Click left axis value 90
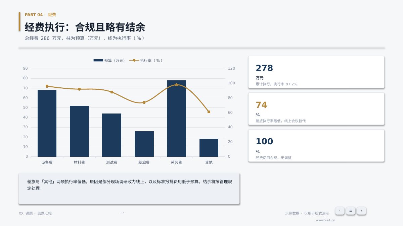Image resolution: width=403 pixels, height=226 pixels. click(x=26, y=68)
